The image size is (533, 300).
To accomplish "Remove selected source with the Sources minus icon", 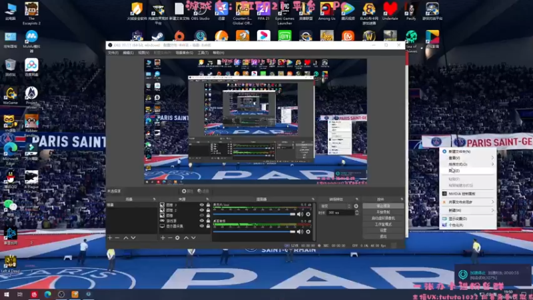I will point(170,238).
